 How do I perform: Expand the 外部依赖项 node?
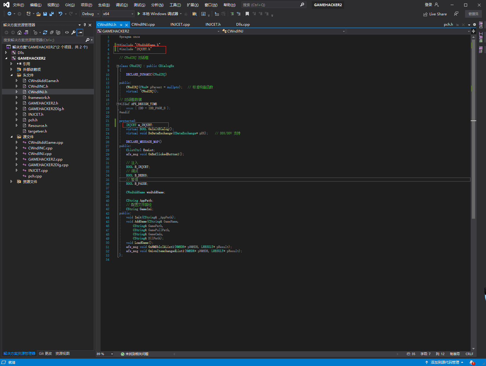coord(12,69)
